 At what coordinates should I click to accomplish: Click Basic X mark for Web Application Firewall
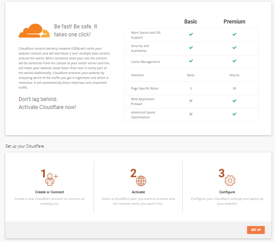pyautogui.click(x=191, y=101)
